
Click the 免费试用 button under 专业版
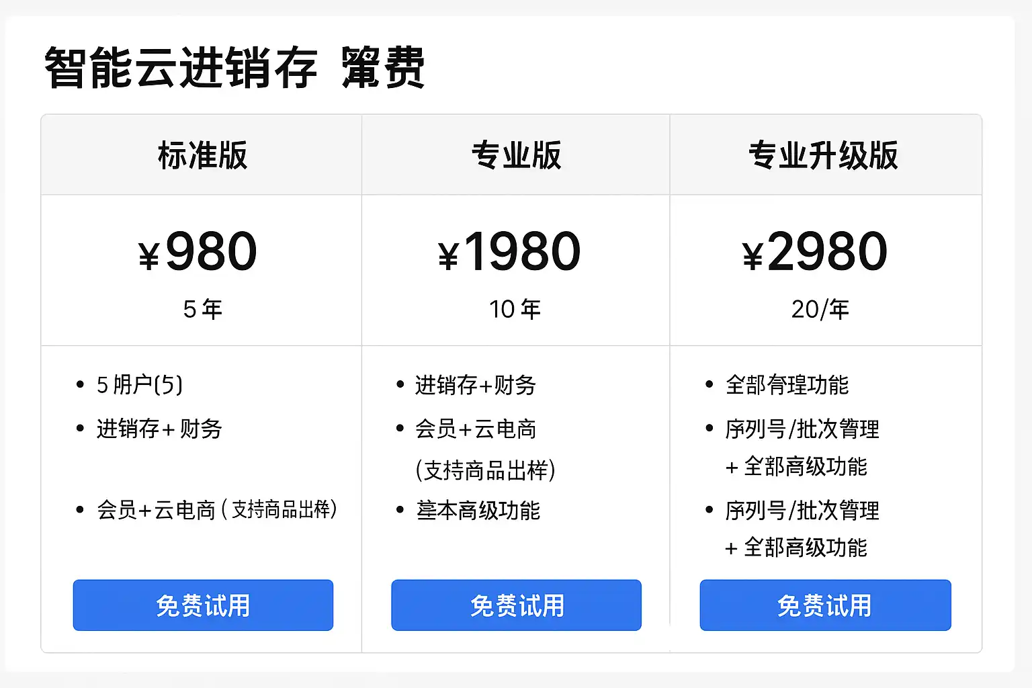tap(516, 605)
